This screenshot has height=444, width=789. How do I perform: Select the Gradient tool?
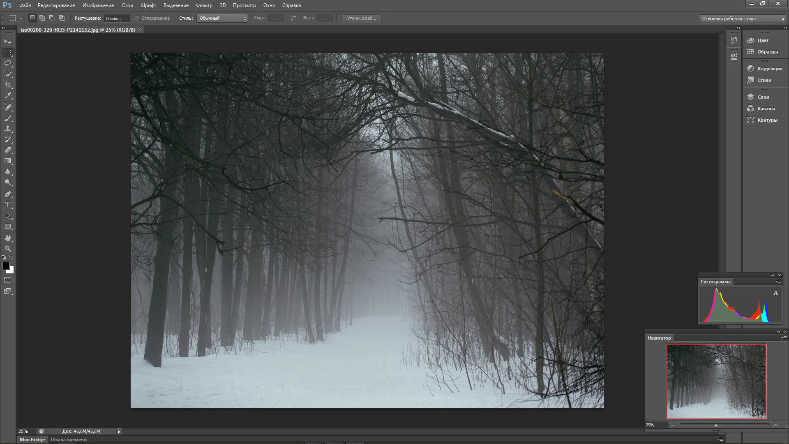(8, 161)
